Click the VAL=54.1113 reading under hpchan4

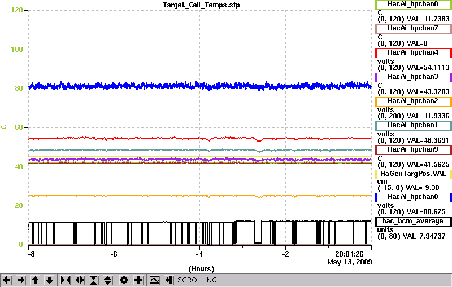428,67
